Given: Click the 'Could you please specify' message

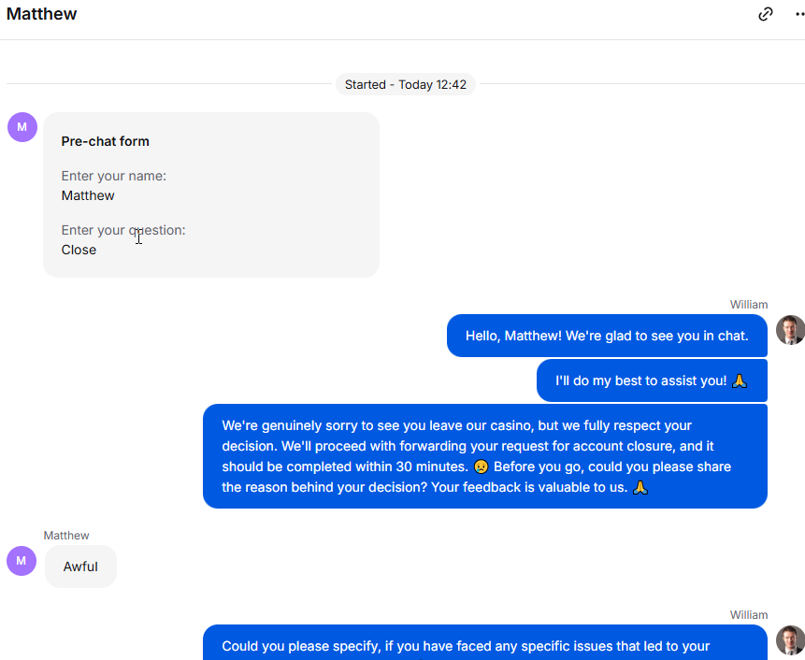Looking at the screenshot, I should click(485, 642).
